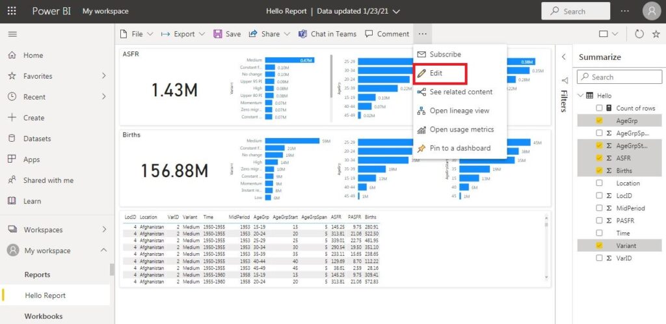666x324 pixels.
Task: Click the Learn book icon
Action: pyautogui.click(x=12, y=201)
